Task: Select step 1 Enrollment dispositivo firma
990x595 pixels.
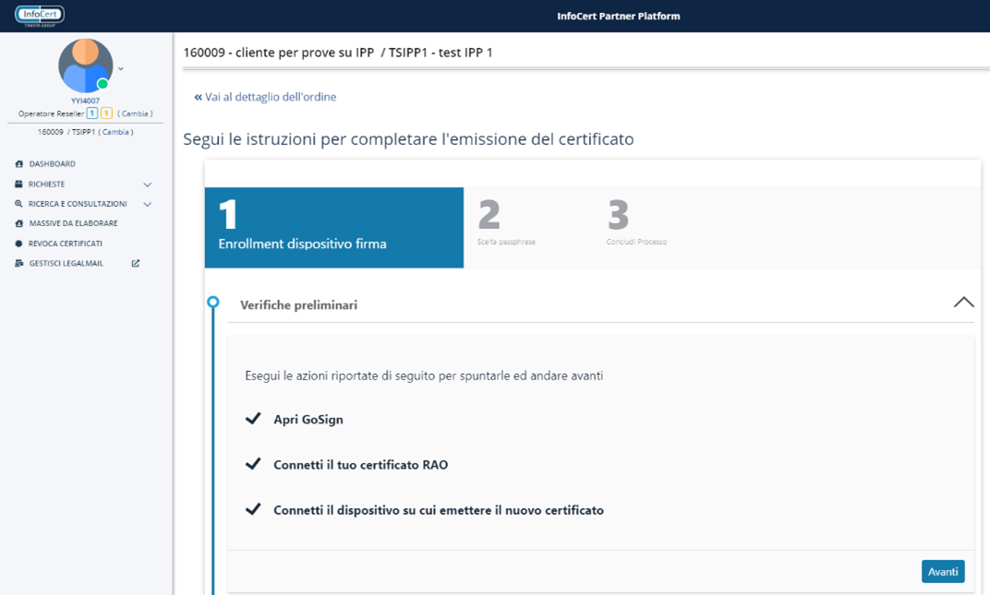Action: pyautogui.click(x=334, y=227)
